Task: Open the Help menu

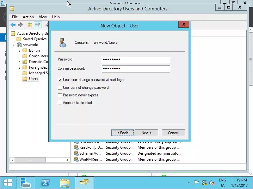Action: pyautogui.click(x=56, y=17)
